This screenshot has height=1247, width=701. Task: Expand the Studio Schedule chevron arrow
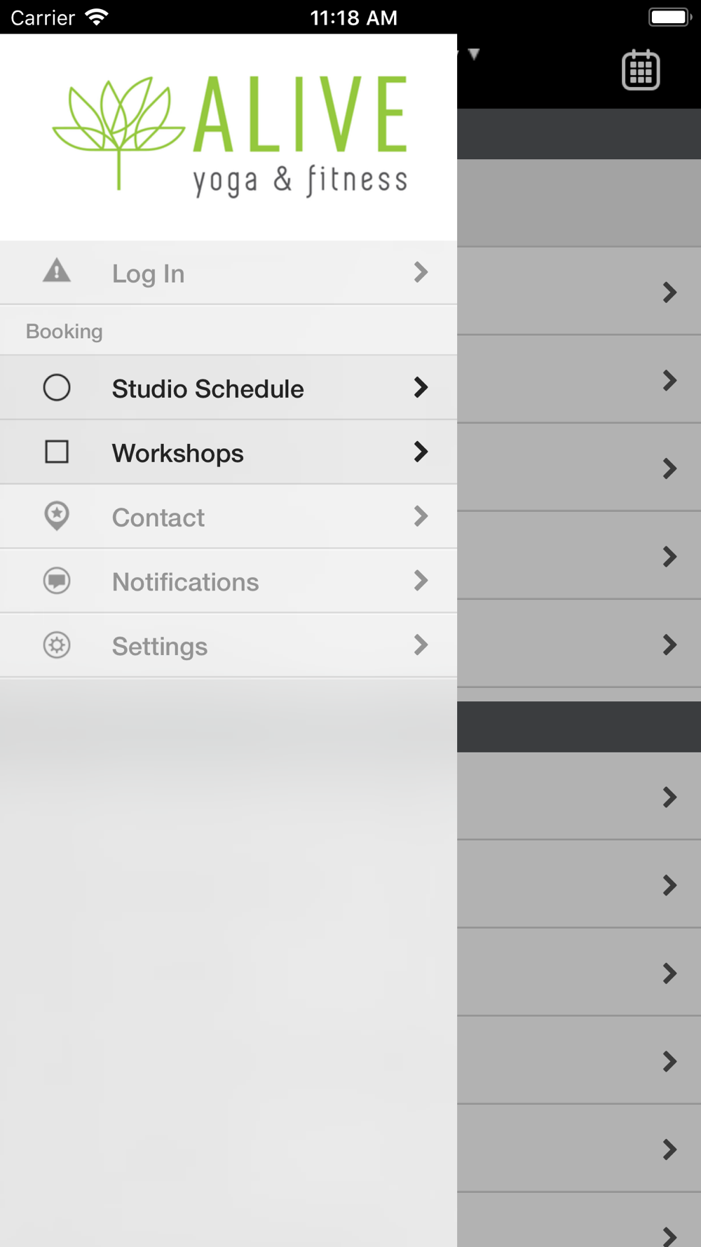point(421,387)
